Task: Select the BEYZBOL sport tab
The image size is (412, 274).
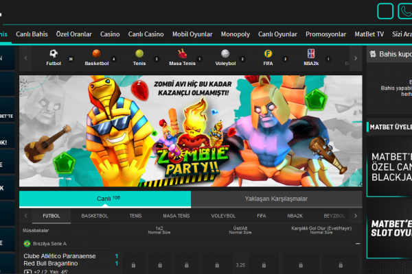Action: [334, 216]
